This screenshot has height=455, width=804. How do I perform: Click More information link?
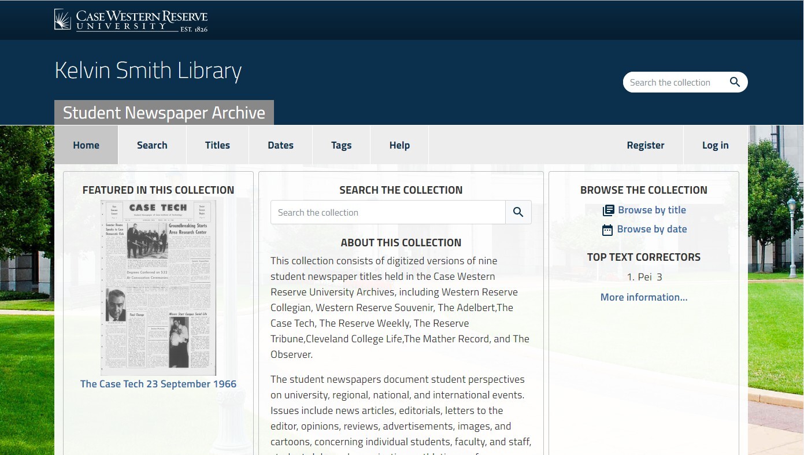643,297
